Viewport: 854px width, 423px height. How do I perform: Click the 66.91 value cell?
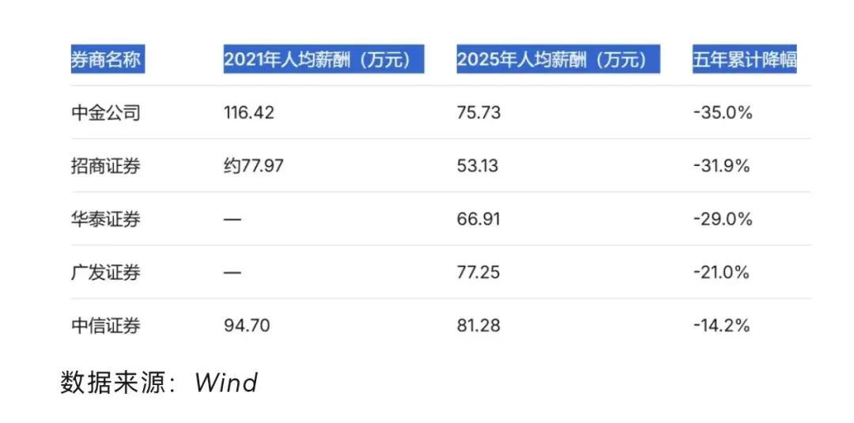[x=478, y=219]
